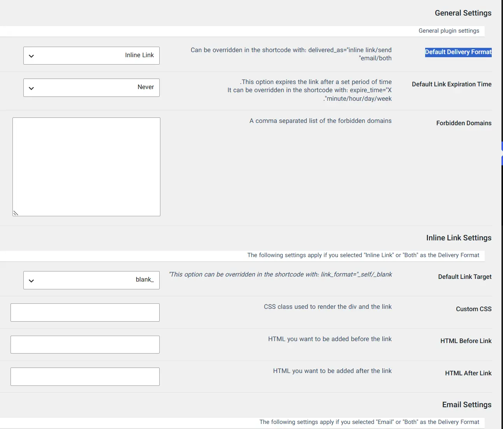The width and height of the screenshot is (503, 429).
Task: Click the 'General plugin settings' description
Action: click(x=449, y=31)
